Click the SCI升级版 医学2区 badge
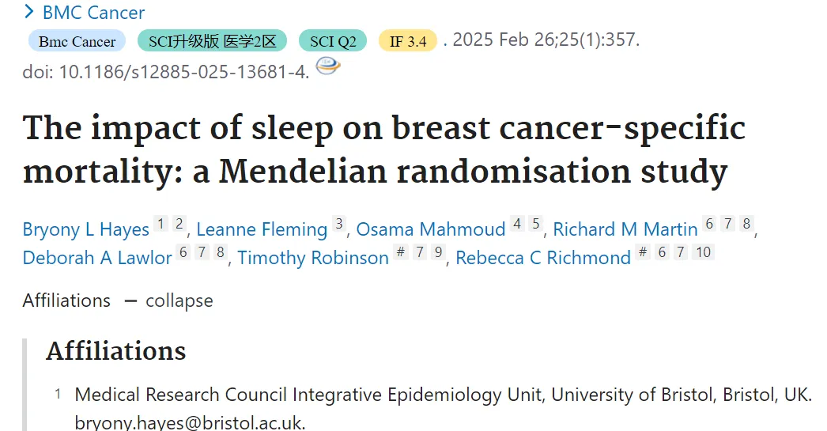The image size is (827, 431). [x=212, y=41]
